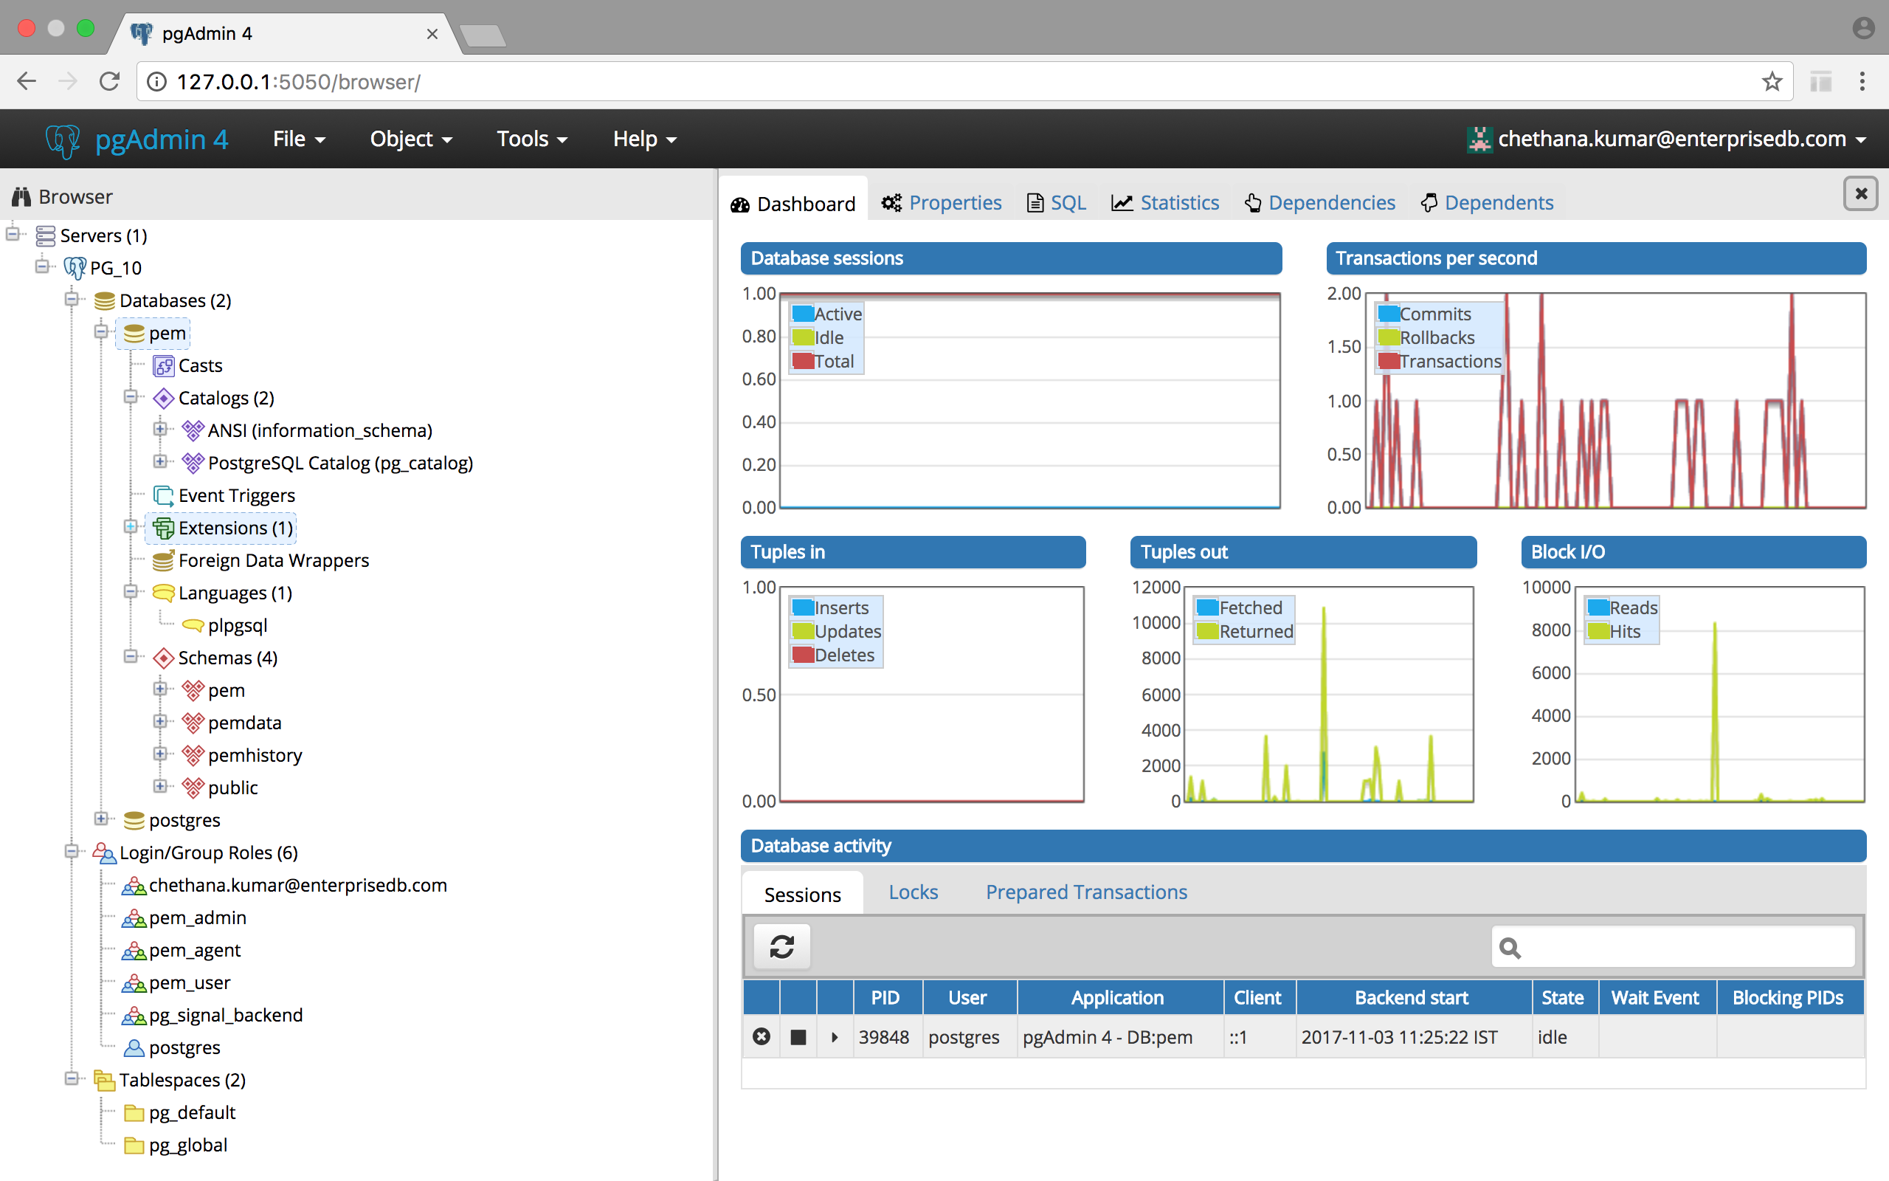Switch to the Locks tab
The height and width of the screenshot is (1181, 1889).
(x=913, y=892)
